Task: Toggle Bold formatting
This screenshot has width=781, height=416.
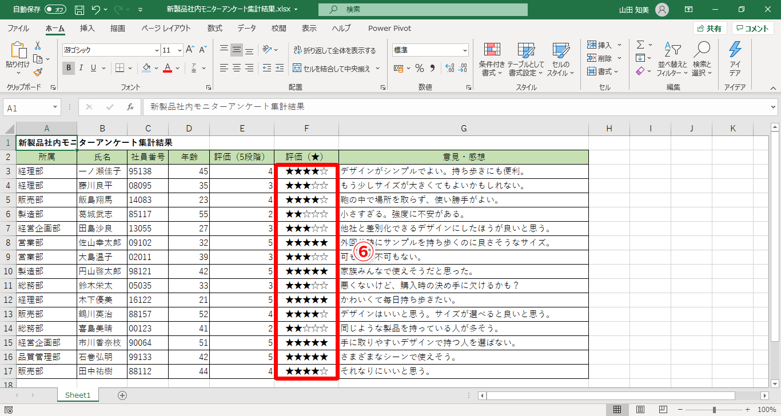Action: [x=69, y=68]
